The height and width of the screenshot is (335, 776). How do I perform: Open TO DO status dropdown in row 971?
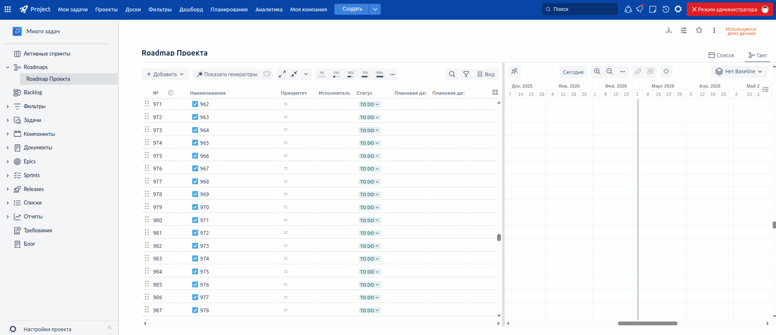369,104
